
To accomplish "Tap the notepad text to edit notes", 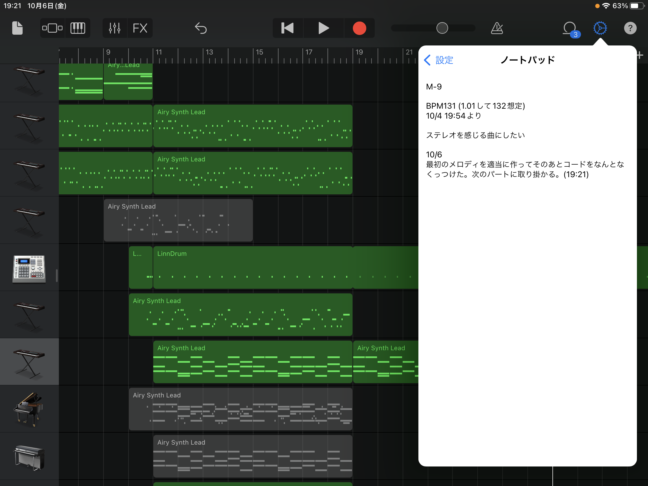I will (525, 130).
